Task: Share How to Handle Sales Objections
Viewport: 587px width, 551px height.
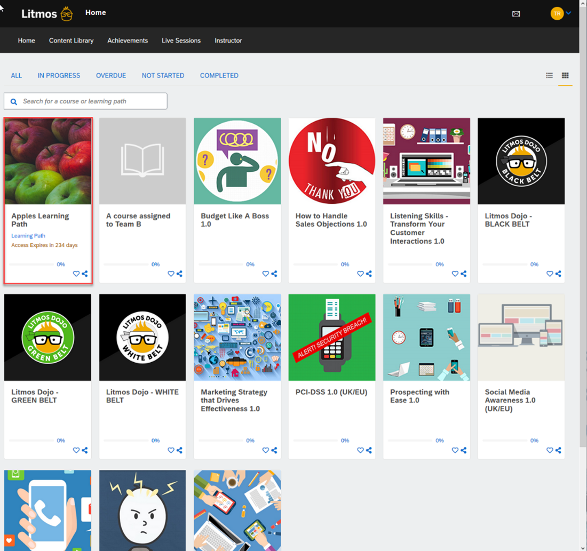Action: tap(369, 274)
